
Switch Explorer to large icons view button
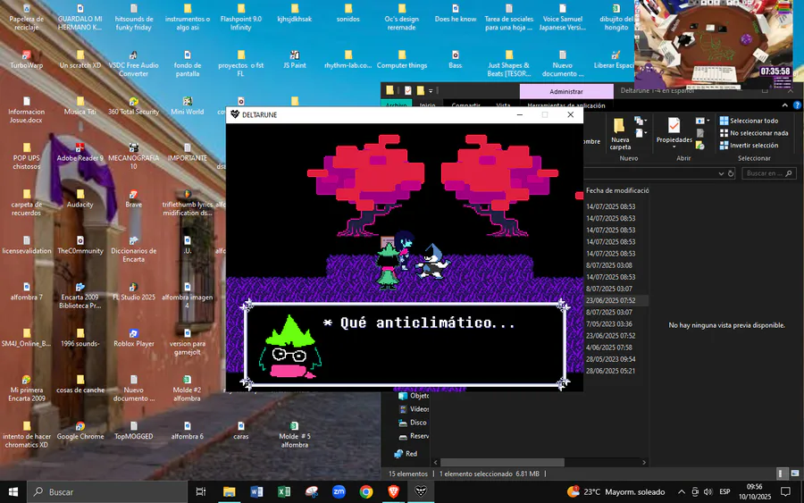pyautogui.click(x=795, y=474)
